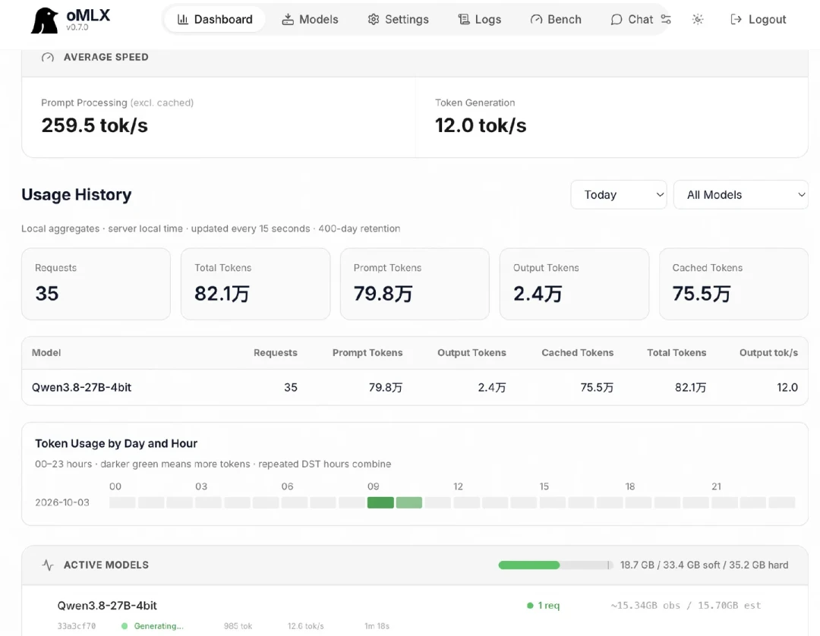Click the Output Tokens column header
The image size is (820, 636).
tap(471, 353)
